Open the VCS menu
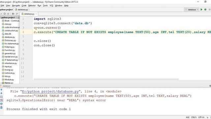This screenshot has width=211, height=119. pos(51,6)
